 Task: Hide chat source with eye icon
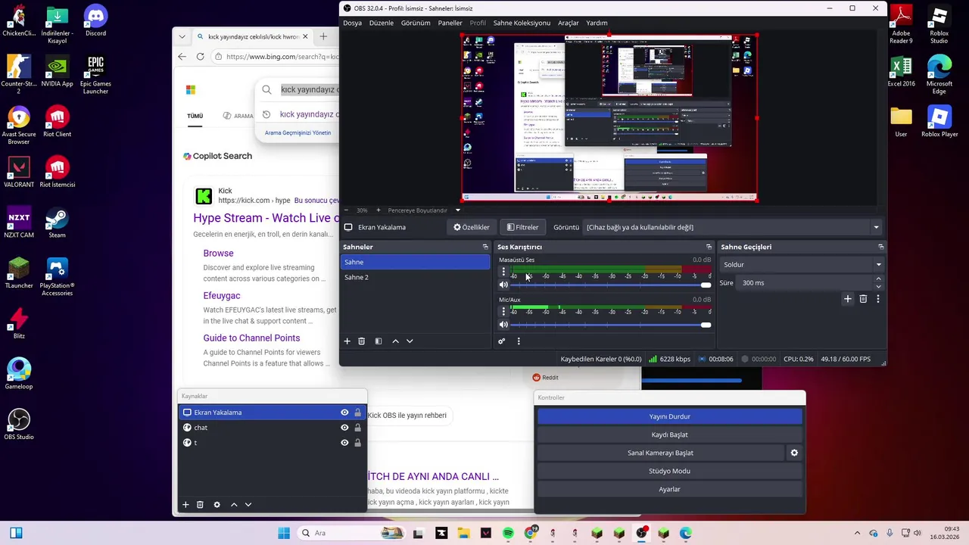[344, 428]
